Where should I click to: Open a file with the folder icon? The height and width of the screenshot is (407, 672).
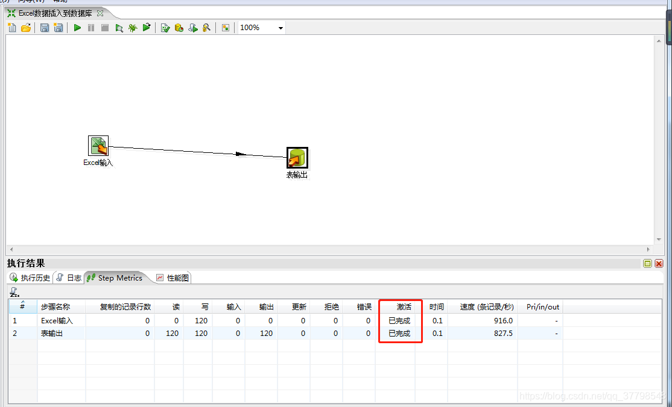point(26,28)
